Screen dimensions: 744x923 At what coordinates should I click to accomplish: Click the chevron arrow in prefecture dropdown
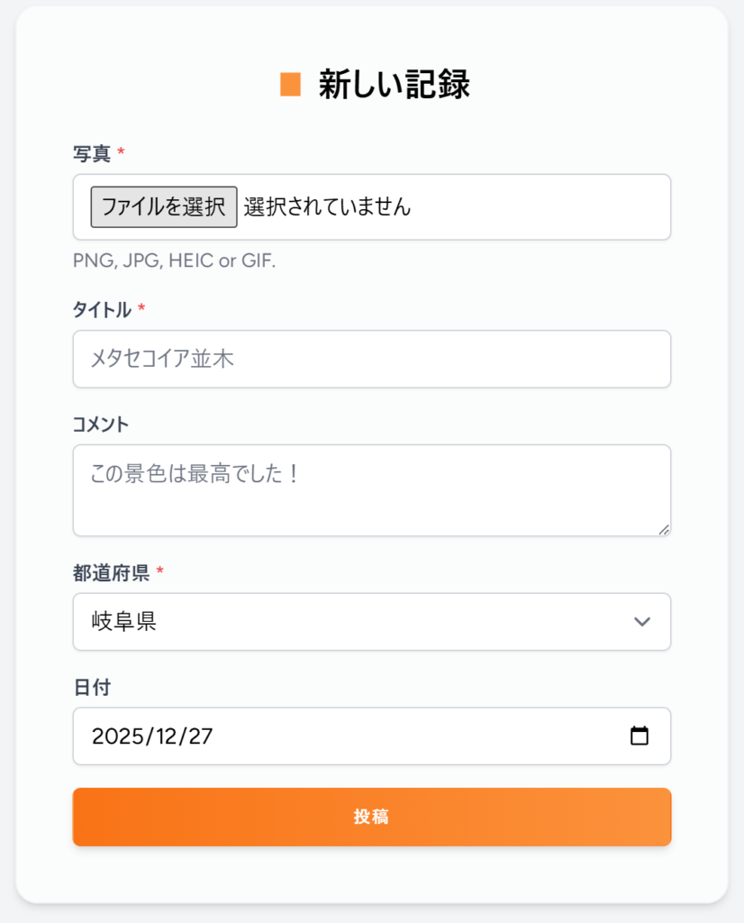(x=641, y=621)
